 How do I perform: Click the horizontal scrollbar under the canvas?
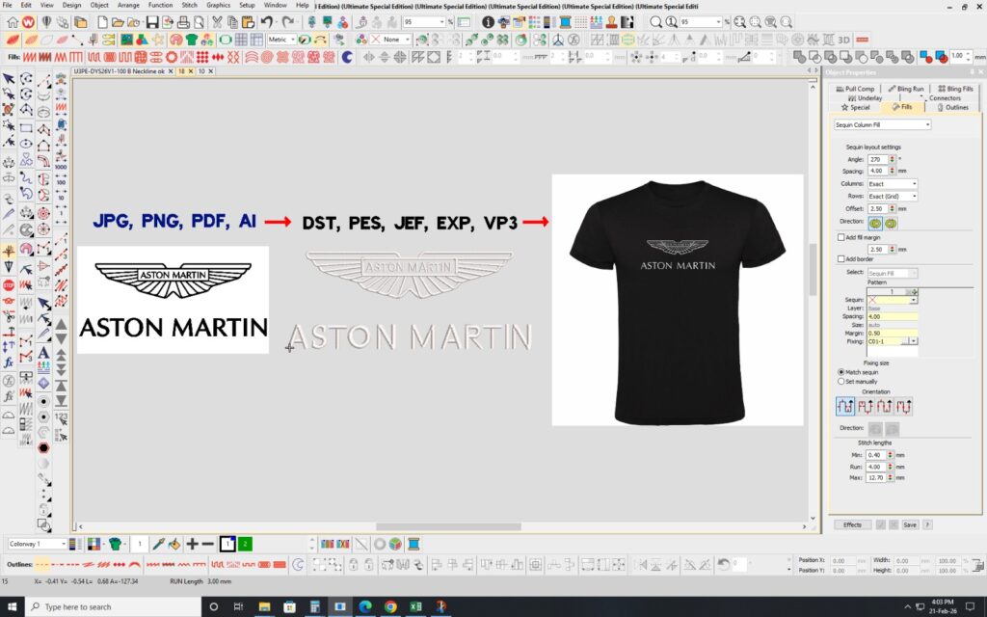click(448, 527)
